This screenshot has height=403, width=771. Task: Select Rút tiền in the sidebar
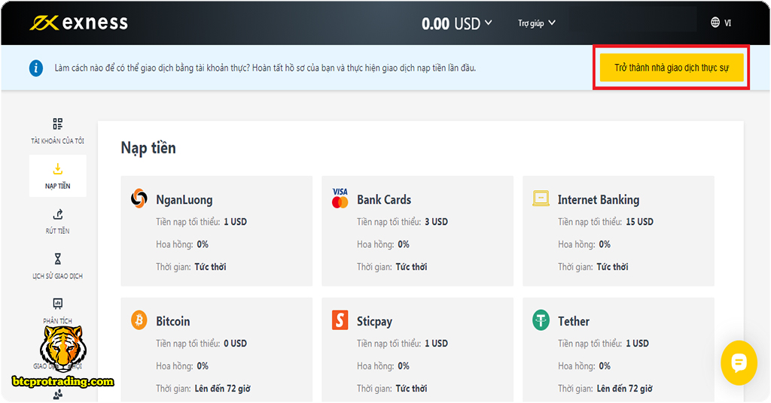(58, 221)
